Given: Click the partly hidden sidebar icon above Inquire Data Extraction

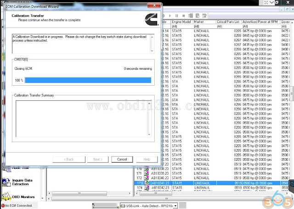Looking at the screenshot, I should (7, 169).
